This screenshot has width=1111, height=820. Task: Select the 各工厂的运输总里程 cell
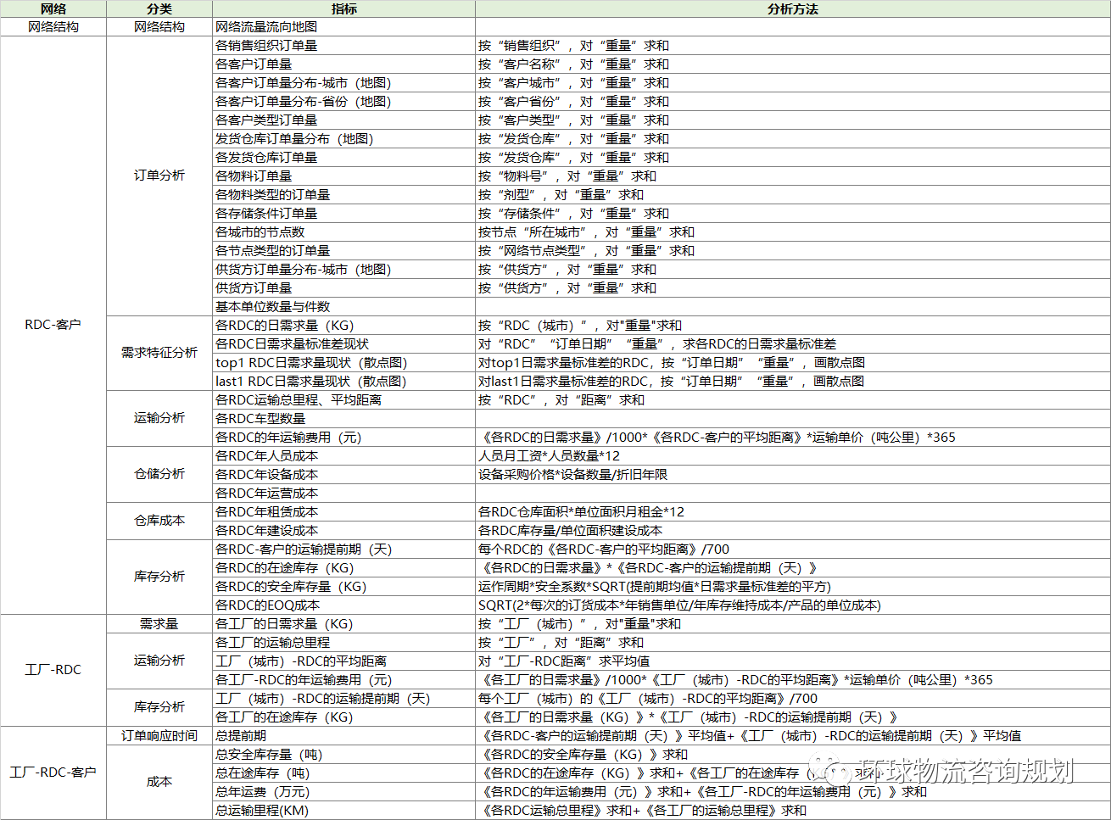point(343,642)
